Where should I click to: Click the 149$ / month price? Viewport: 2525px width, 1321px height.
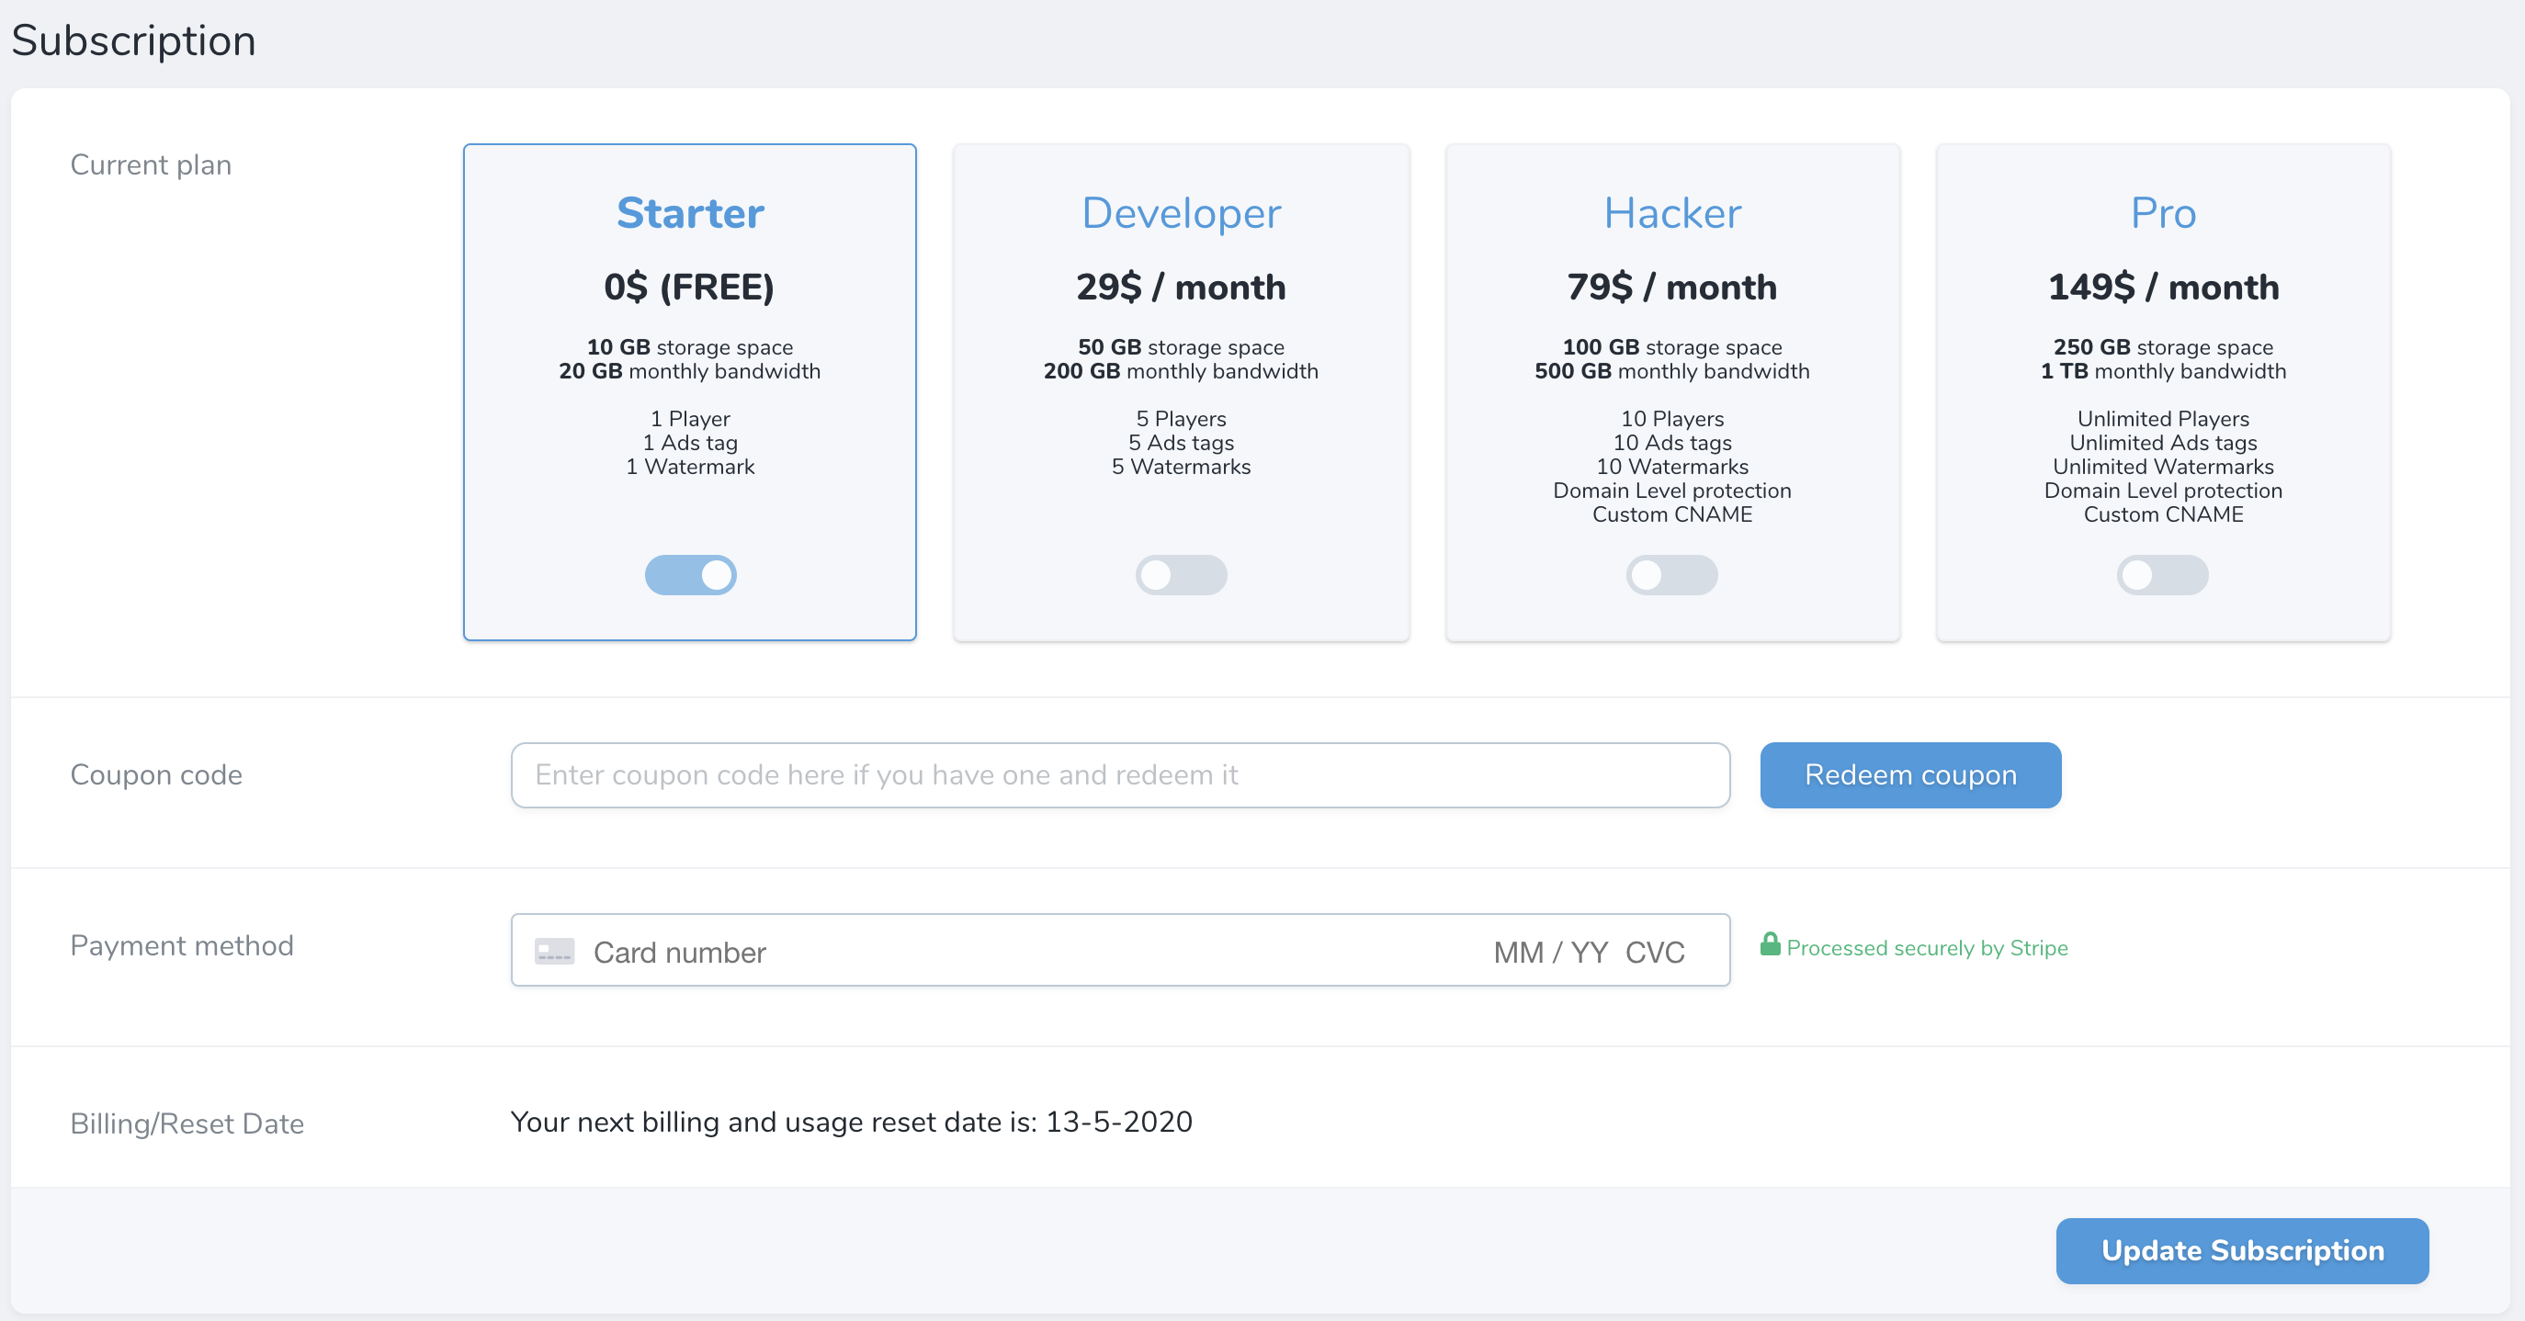2163,288
